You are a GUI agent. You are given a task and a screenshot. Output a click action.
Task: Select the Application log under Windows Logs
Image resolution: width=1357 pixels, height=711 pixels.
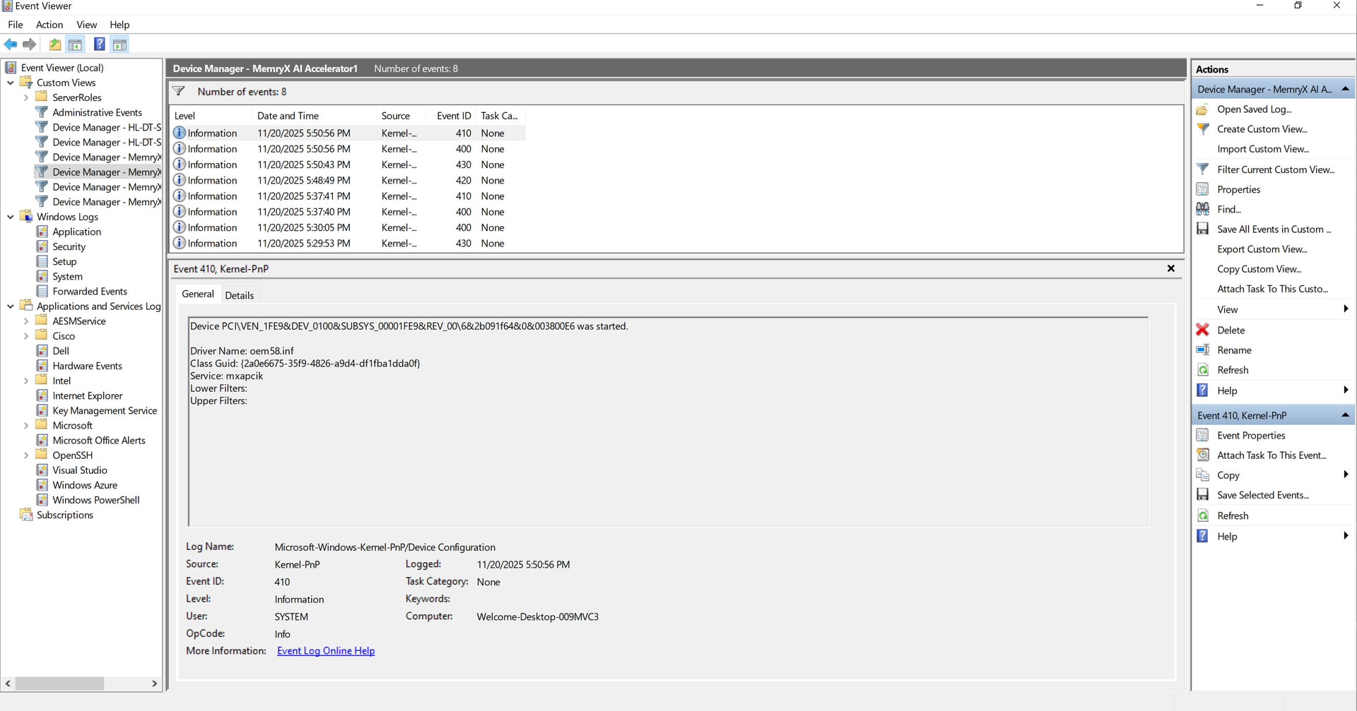pyautogui.click(x=76, y=232)
